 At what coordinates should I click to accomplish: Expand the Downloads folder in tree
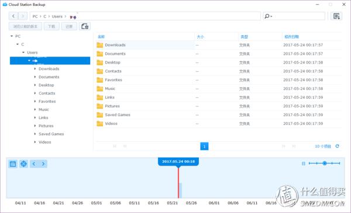[35, 69]
